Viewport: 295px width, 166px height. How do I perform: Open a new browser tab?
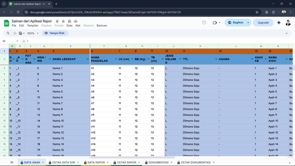(x=56, y=4)
